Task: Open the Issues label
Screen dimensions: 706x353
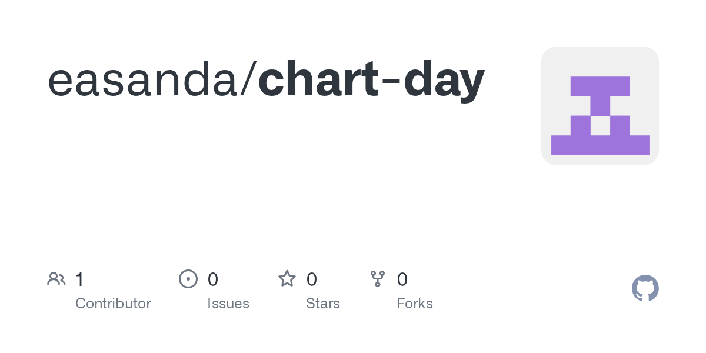Action: [228, 304]
